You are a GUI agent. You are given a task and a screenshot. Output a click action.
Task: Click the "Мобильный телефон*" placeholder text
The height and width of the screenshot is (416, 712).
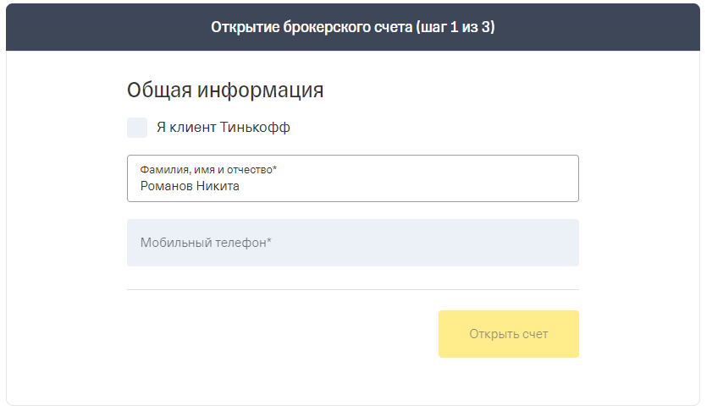click(206, 243)
